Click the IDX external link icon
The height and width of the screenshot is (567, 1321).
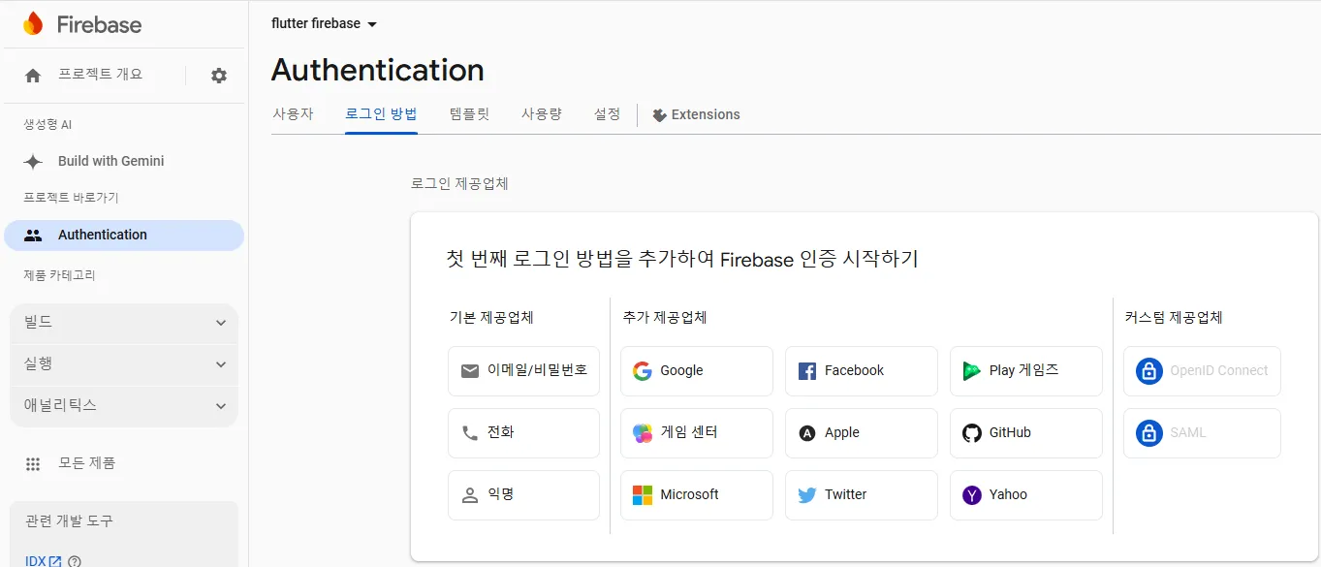(55, 561)
